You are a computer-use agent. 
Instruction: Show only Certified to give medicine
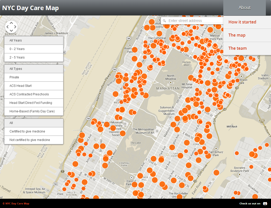34,131
